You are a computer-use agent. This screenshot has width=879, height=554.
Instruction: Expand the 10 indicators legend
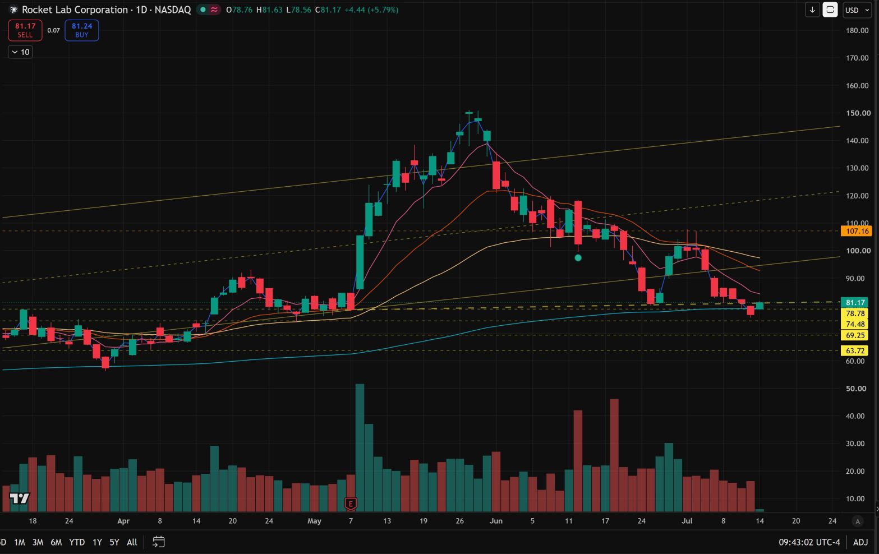[20, 52]
